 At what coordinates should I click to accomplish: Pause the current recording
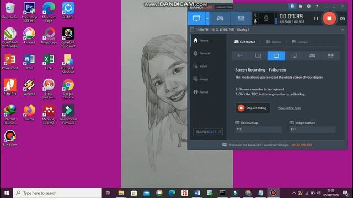click(x=316, y=18)
